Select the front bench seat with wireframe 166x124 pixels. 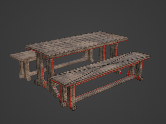point(100,69)
